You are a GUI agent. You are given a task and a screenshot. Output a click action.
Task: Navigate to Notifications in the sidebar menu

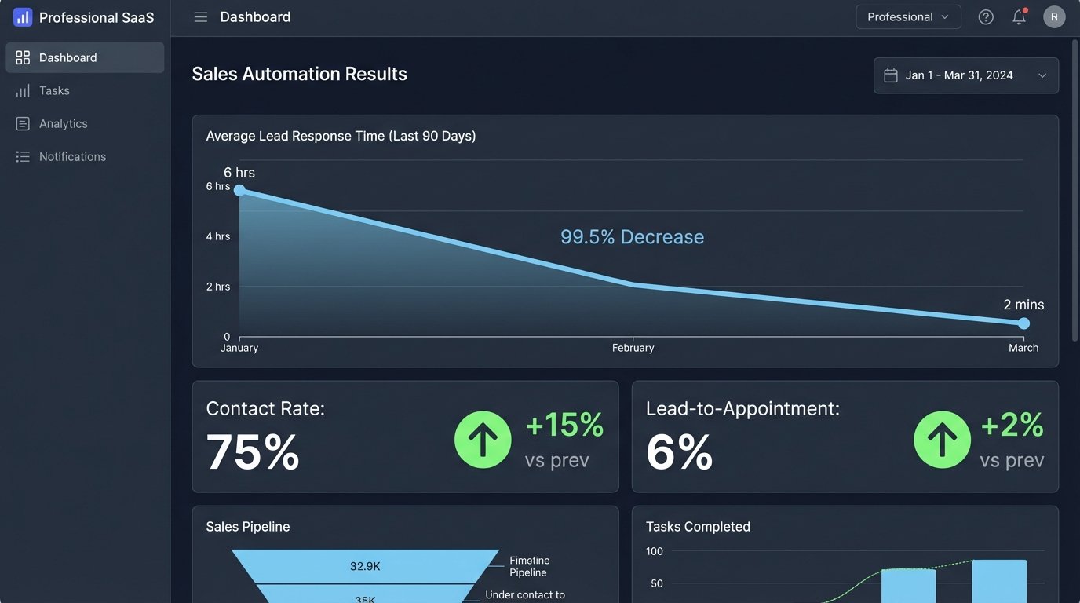[x=72, y=155]
